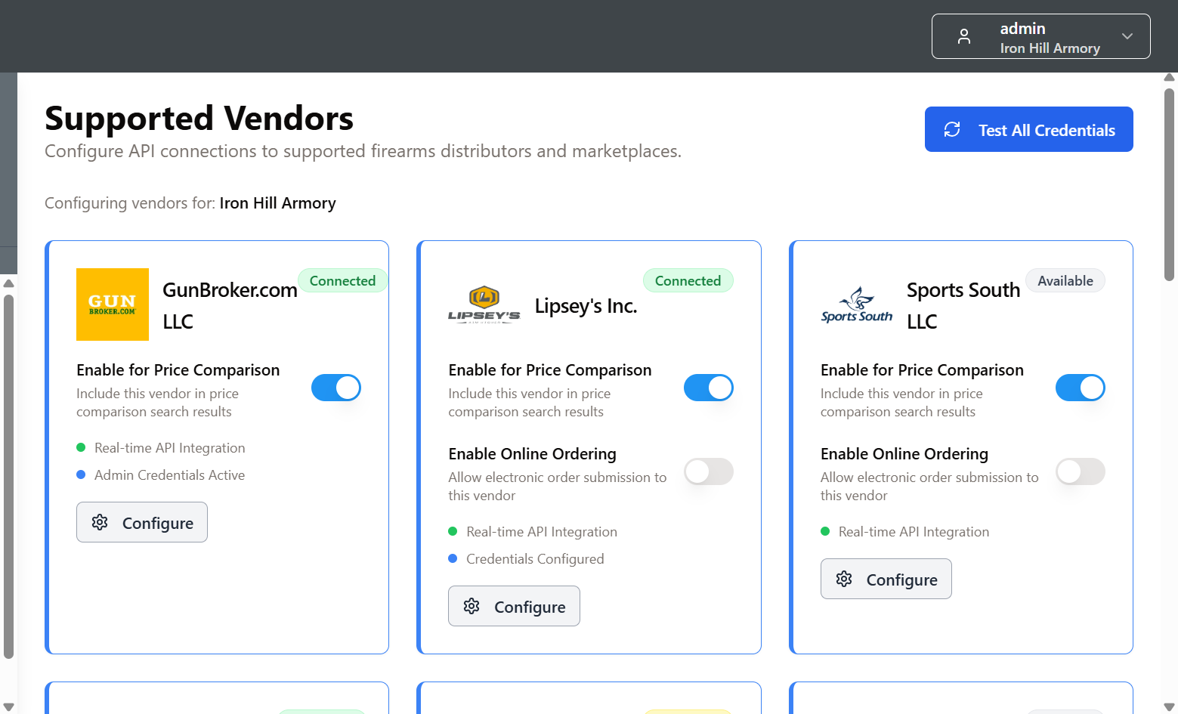1178x714 pixels.
Task: Toggle Sports South price comparison switch
Action: coord(1081,388)
